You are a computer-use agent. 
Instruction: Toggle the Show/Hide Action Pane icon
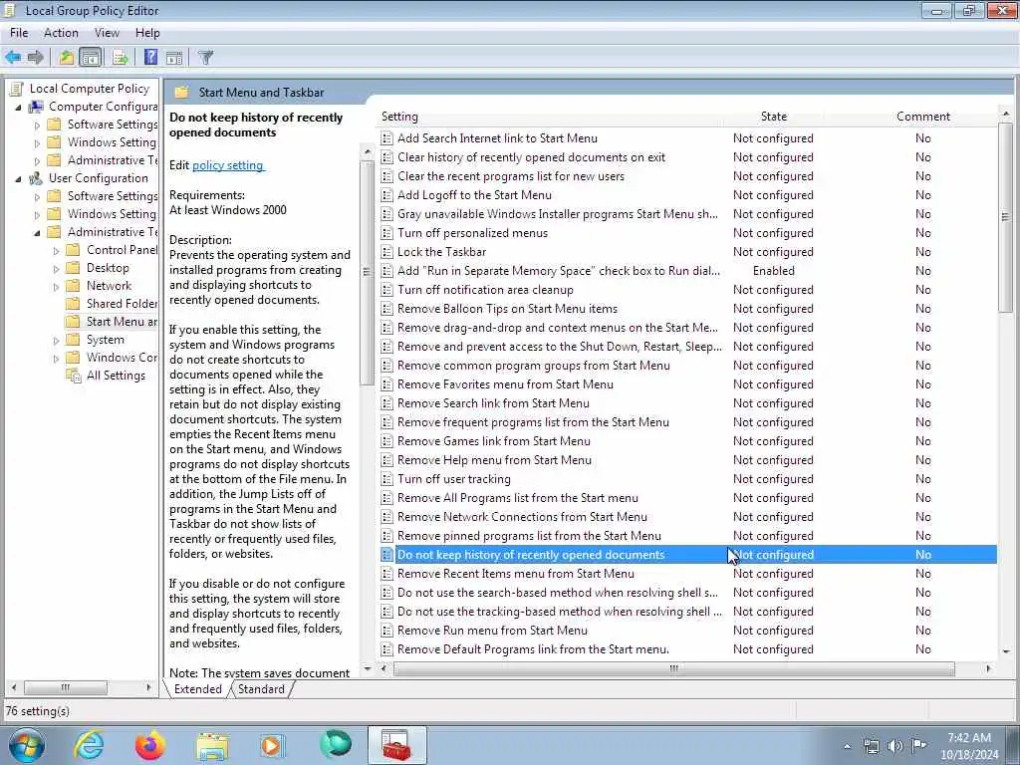tap(174, 57)
